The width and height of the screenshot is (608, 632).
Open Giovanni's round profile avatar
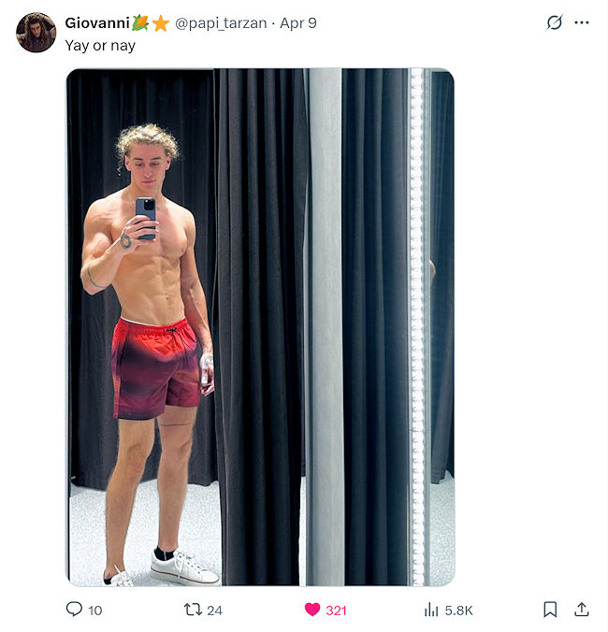(x=36, y=32)
